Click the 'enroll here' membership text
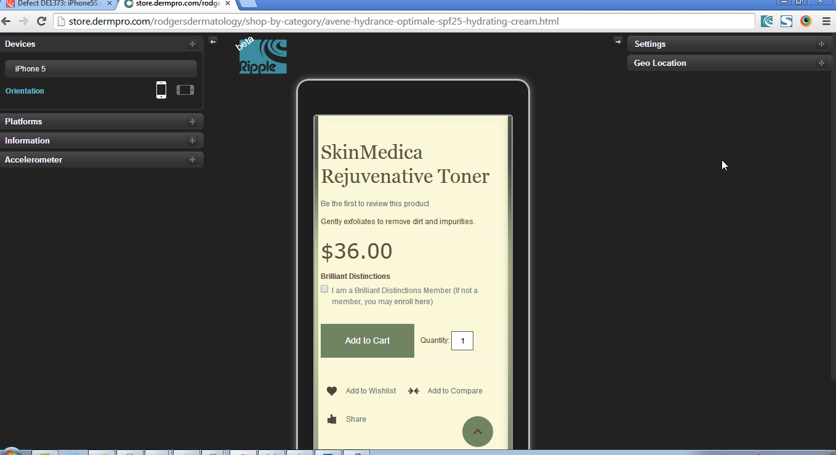The image size is (836, 455). click(x=412, y=302)
